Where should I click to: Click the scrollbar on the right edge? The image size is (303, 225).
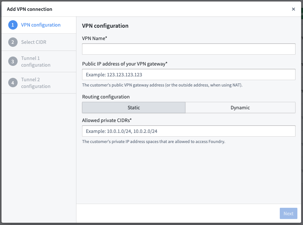point(301,112)
